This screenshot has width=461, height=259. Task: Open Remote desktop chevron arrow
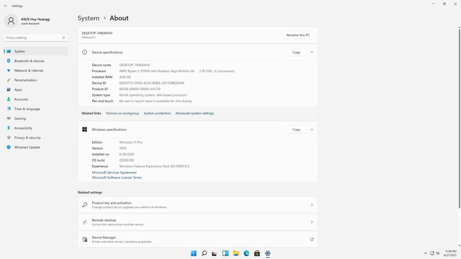pos(312,222)
